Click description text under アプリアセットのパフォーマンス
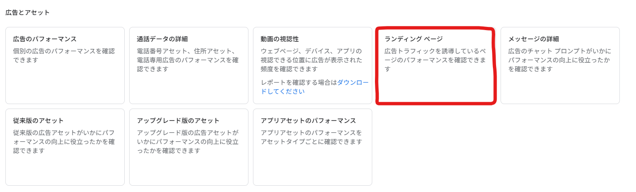Image resolution: width=636 pixels, height=192 pixels. pos(311,137)
